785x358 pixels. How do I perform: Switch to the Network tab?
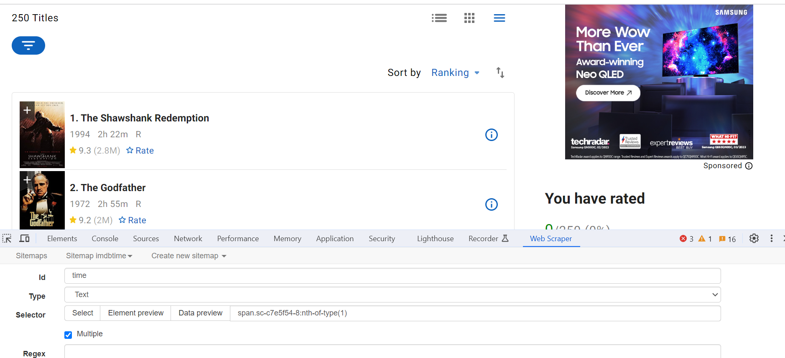coord(188,239)
